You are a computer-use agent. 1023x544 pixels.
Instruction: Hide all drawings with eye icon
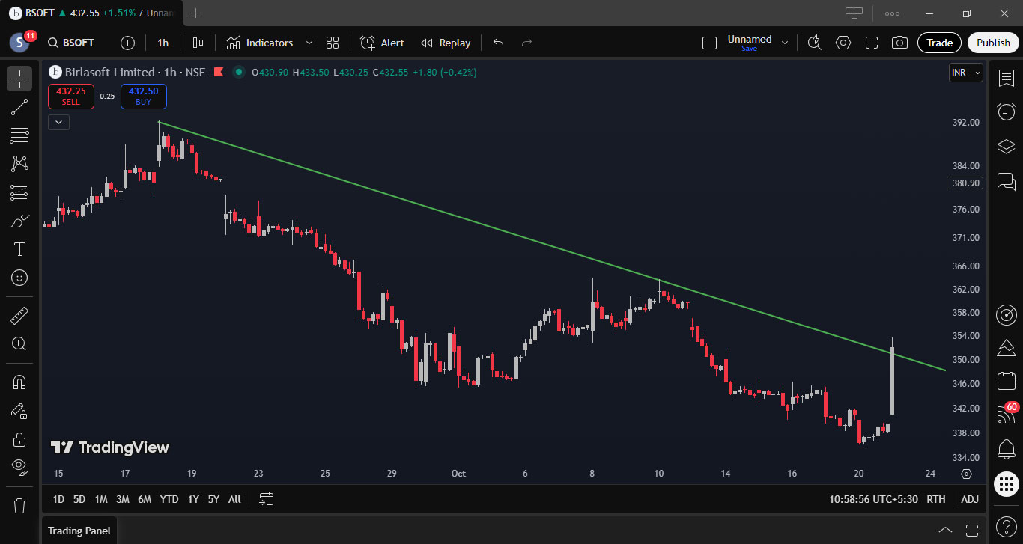click(x=19, y=468)
